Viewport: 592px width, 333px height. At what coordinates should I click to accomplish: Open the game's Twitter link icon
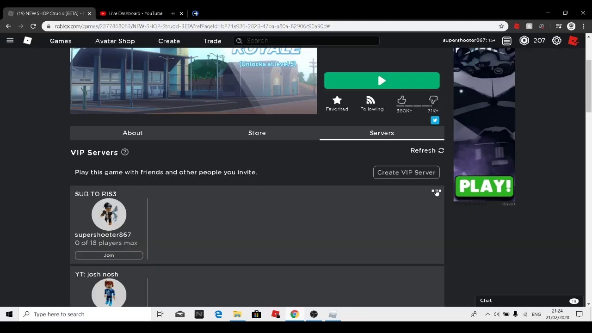435,120
